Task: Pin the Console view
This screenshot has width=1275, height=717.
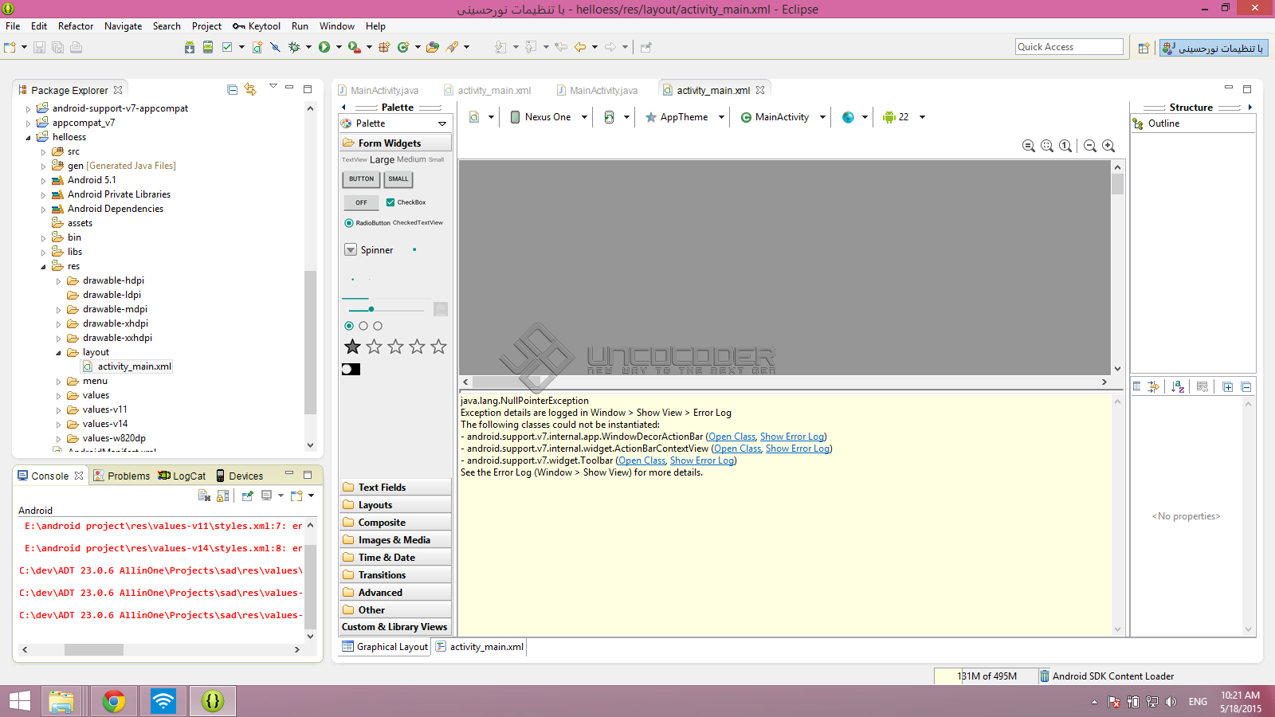Action: coord(247,496)
